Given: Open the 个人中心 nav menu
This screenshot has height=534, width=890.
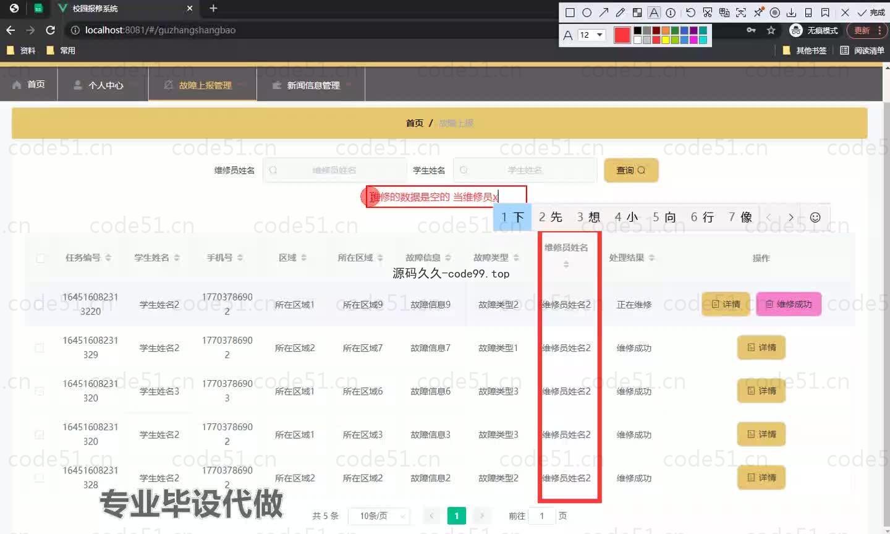Looking at the screenshot, I should (103, 84).
